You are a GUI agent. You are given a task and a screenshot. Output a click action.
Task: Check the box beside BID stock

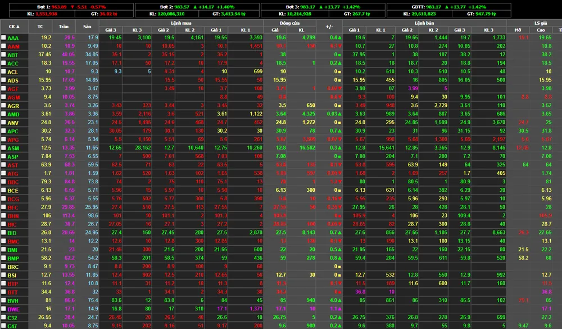(4, 232)
